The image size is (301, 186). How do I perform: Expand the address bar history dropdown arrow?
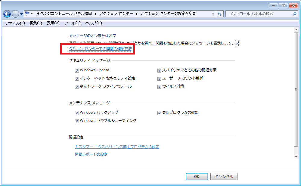213,14
